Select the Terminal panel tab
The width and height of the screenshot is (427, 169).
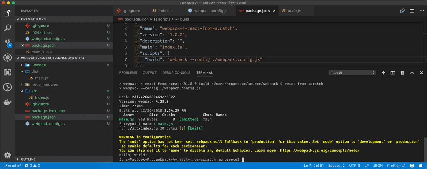[205, 73]
